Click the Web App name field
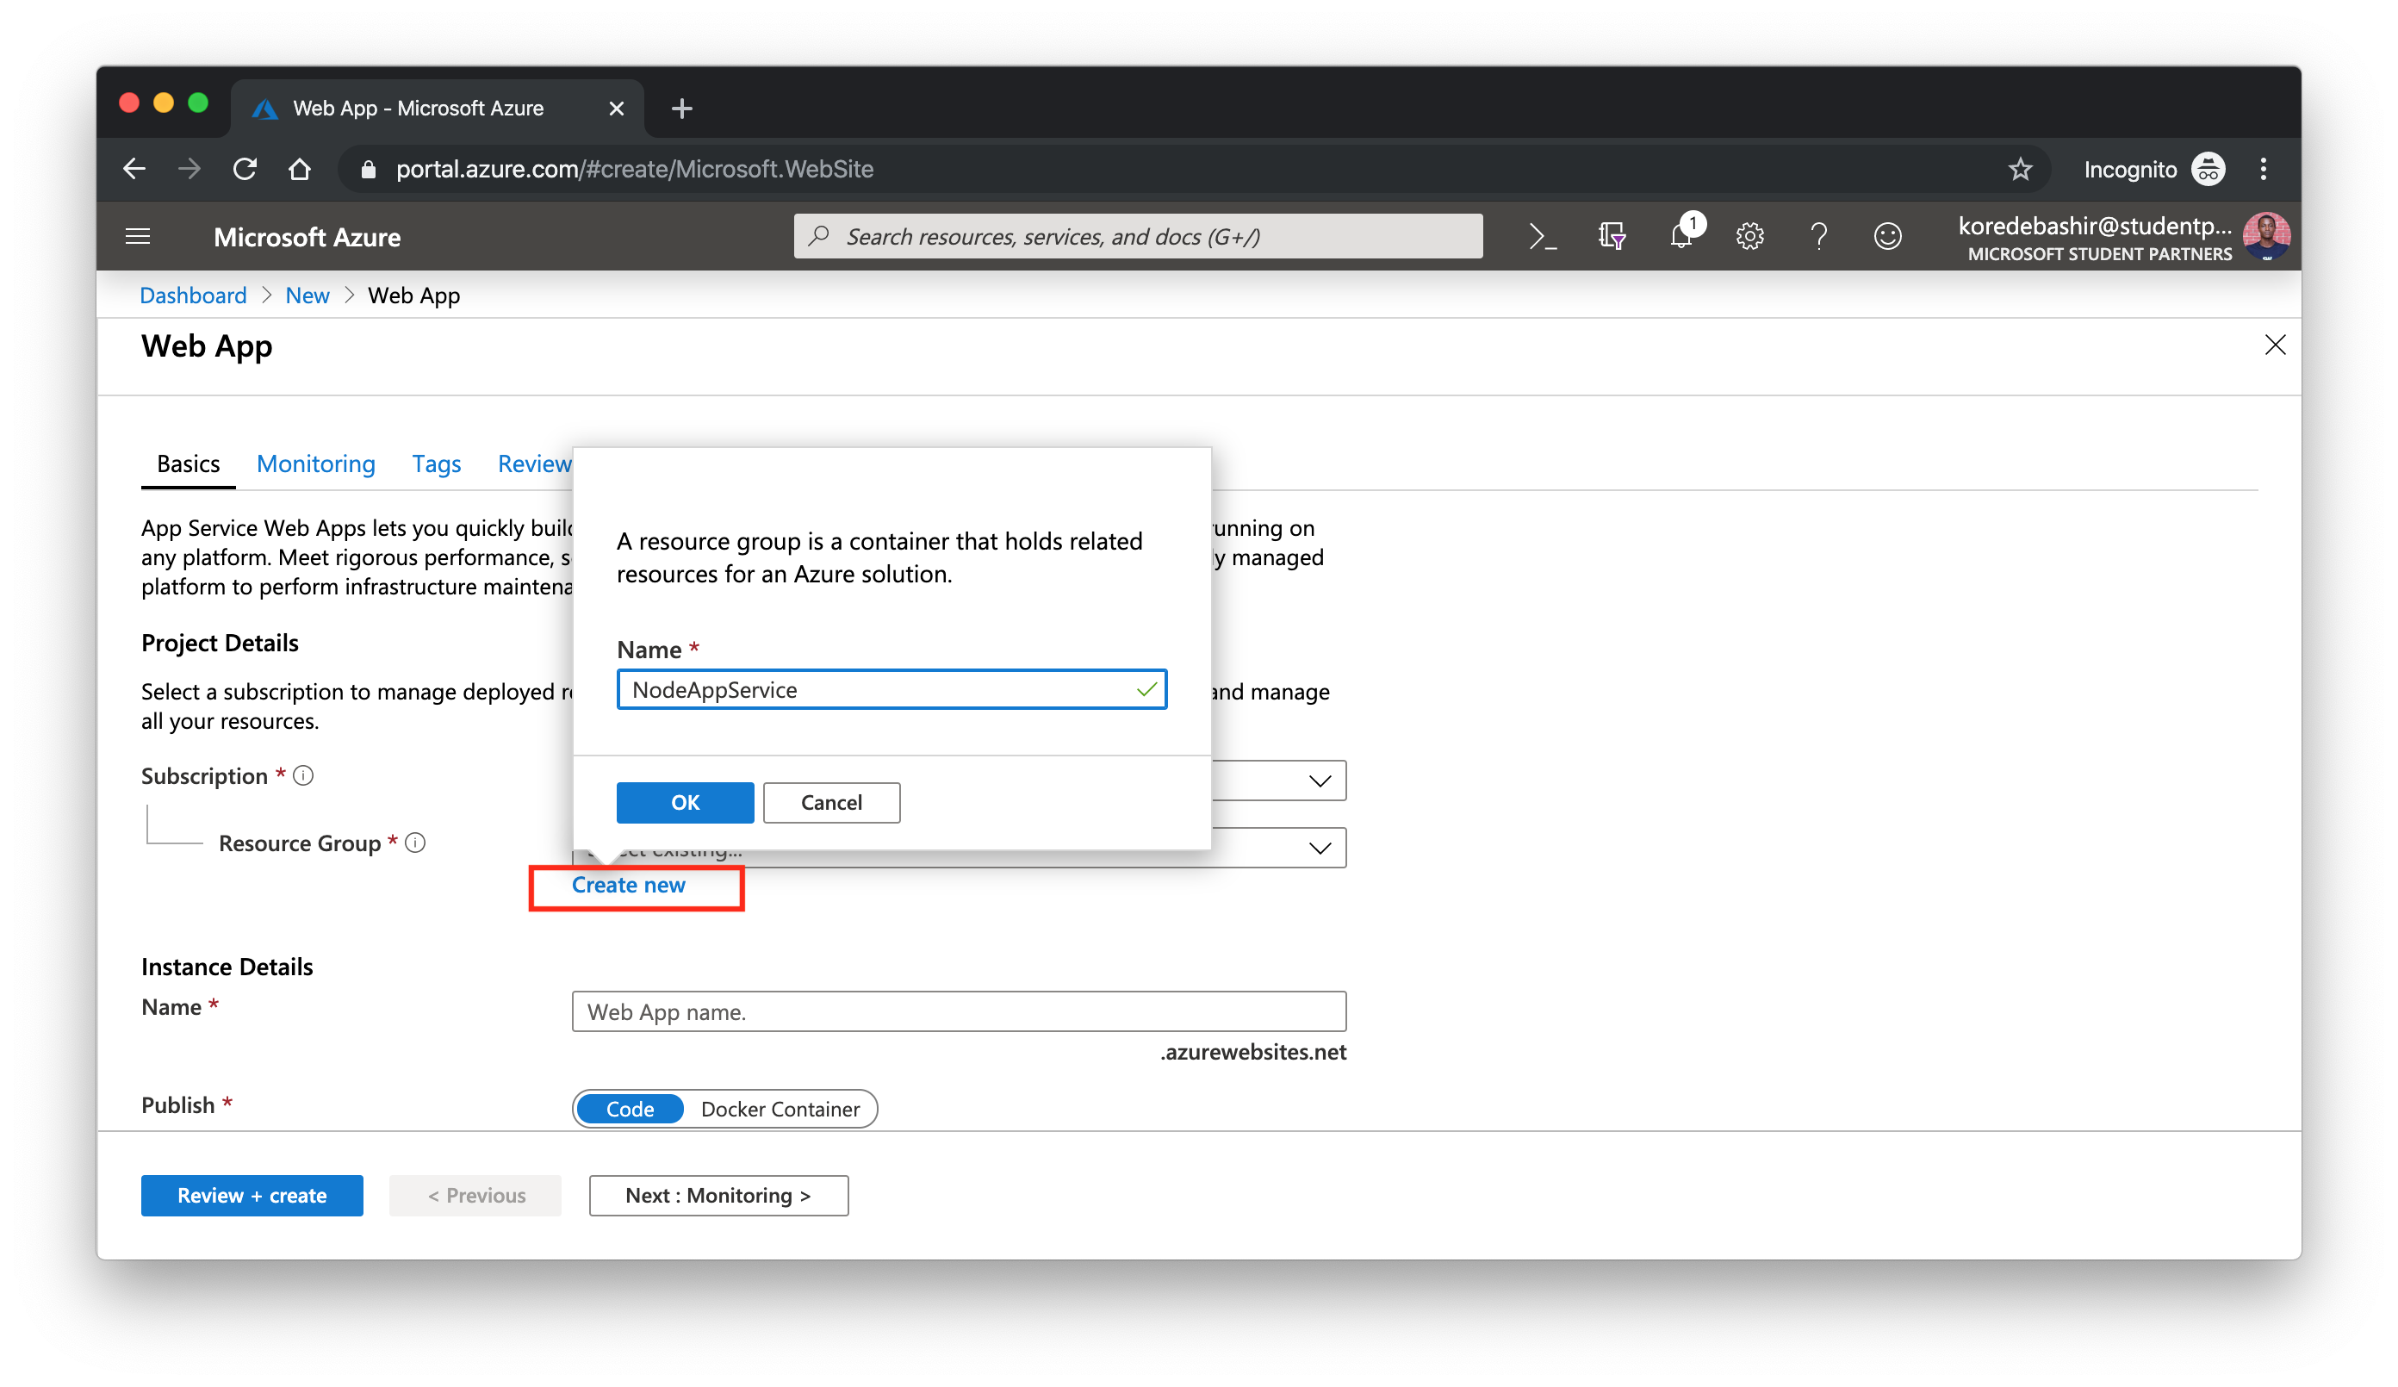Screen dimensions: 2398x1387 pos(958,1011)
